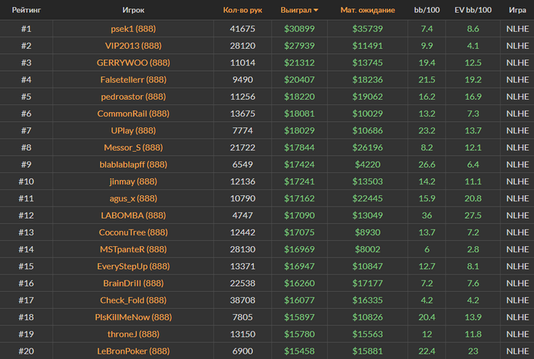534x359 pixels.
Task: Select hands count 22538
Action: 243,284
